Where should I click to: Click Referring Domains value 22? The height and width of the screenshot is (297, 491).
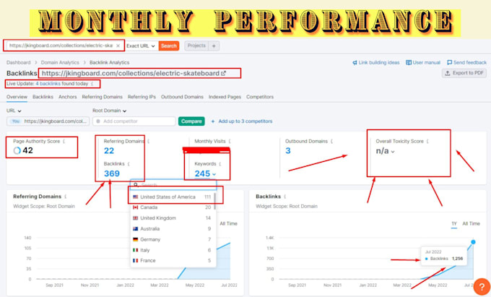(109, 151)
